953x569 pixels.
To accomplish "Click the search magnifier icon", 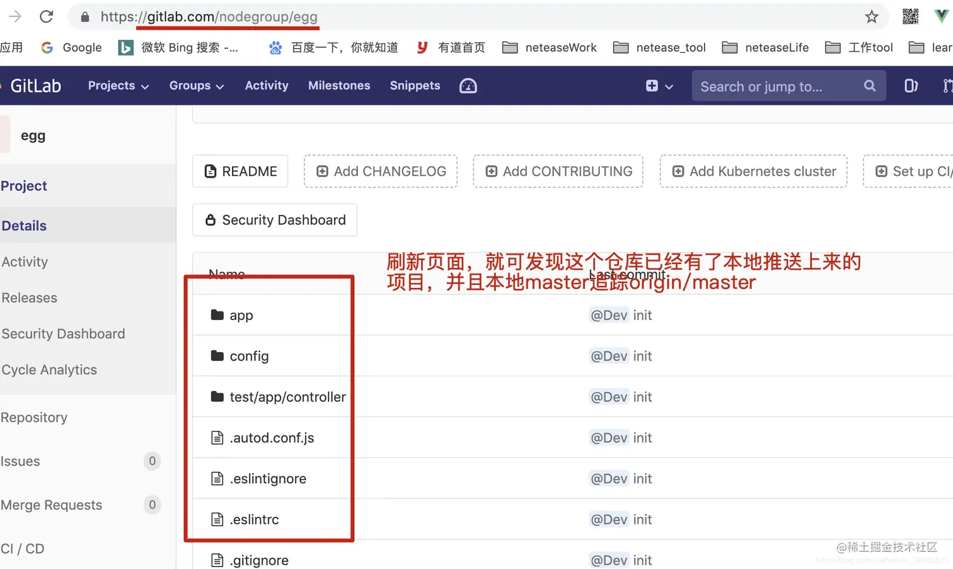I will (870, 86).
